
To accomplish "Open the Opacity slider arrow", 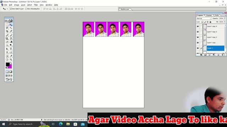I will 225,18.
